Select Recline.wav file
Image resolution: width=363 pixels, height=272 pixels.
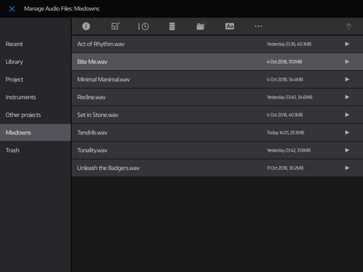[x=217, y=97]
